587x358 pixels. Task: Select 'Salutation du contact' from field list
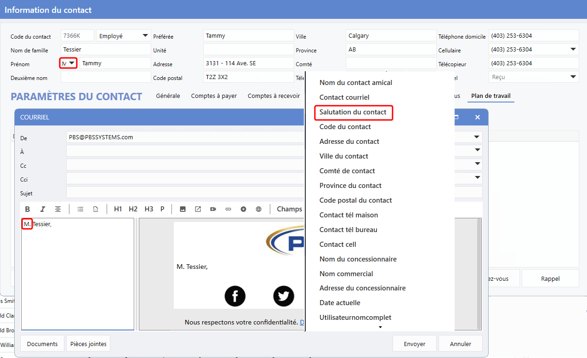353,112
